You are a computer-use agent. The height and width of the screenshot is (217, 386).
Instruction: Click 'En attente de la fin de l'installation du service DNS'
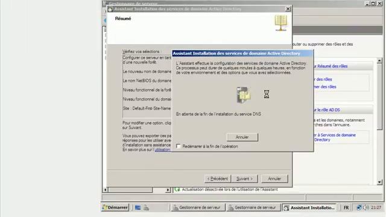pyautogui.click(x=218, y=114)
